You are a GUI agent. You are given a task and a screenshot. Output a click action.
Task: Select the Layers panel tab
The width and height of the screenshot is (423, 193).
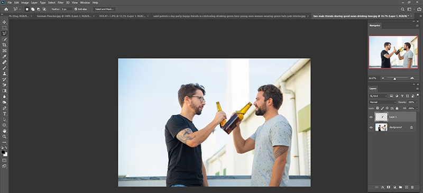coord(373,88)
